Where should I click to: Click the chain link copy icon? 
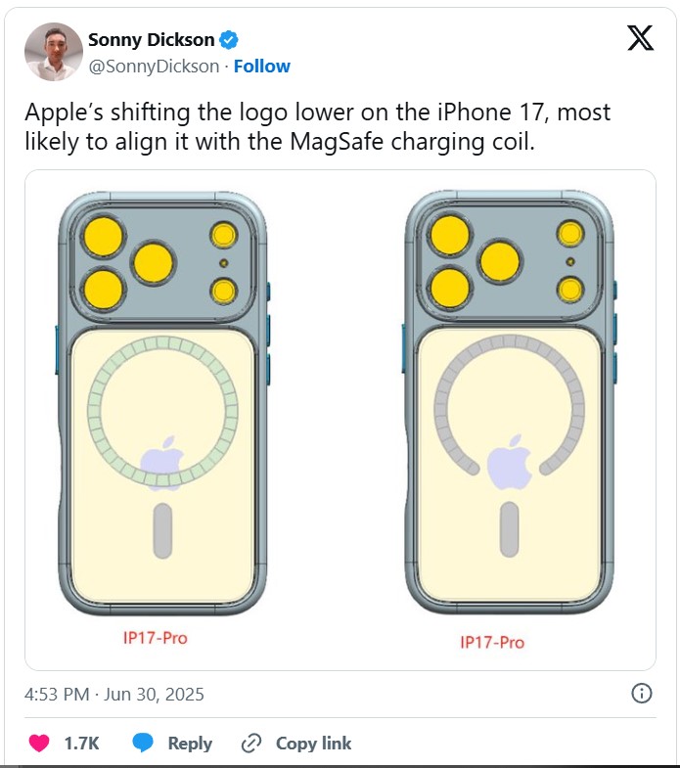pyautogui.click(x=251, y=744)
